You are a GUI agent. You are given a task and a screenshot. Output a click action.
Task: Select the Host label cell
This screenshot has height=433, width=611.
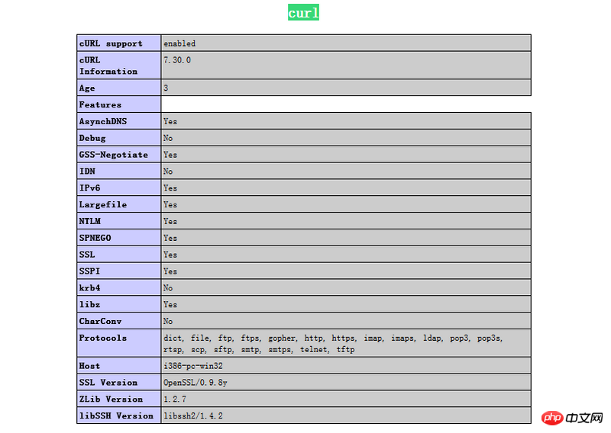point(119,366)
